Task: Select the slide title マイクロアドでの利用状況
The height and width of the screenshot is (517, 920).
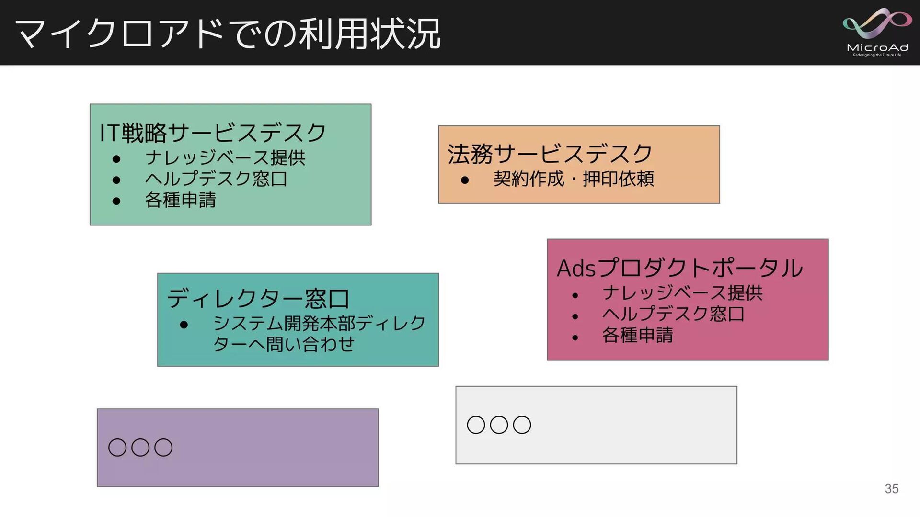Action: (x=228, y=34)
